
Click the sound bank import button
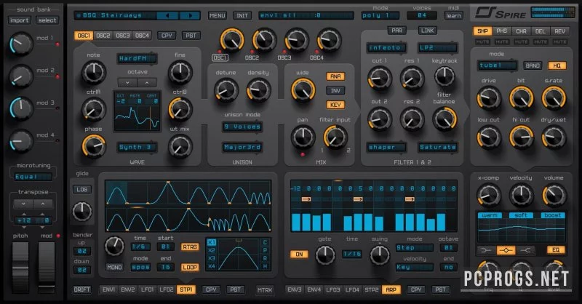pyautogui.click(x=20, y=20)
